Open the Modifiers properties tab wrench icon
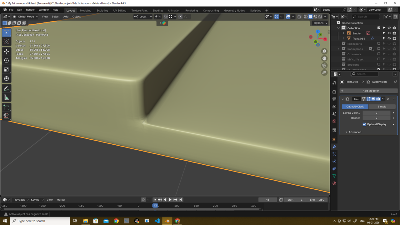 [334, 147]
